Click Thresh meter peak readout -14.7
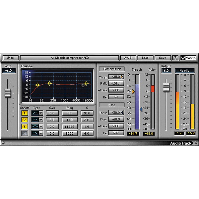Screen dimensions: 199x199 pos(133,134)
